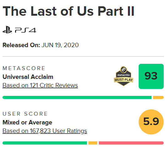
Task: Click the PS4 platform wordmark
Action: pos(25,30)
